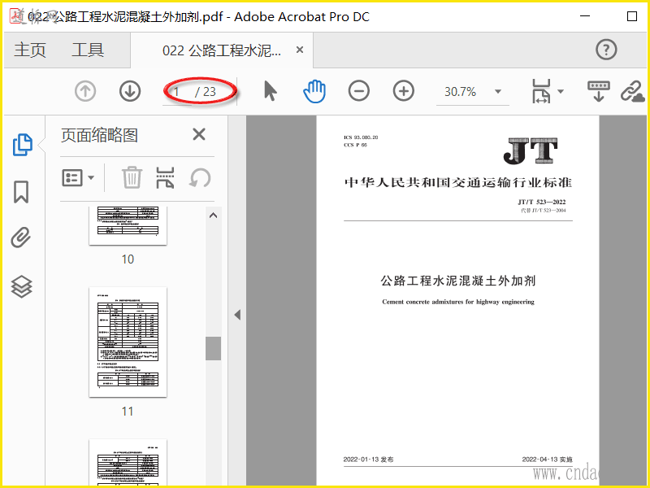Open the zoom level dropdown arrow
The height and width of the screenshot is (488, 650).
pos(498,92)
